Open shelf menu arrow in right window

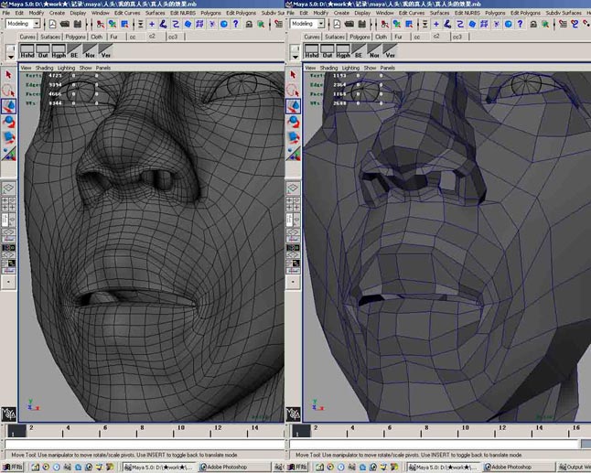295,57
